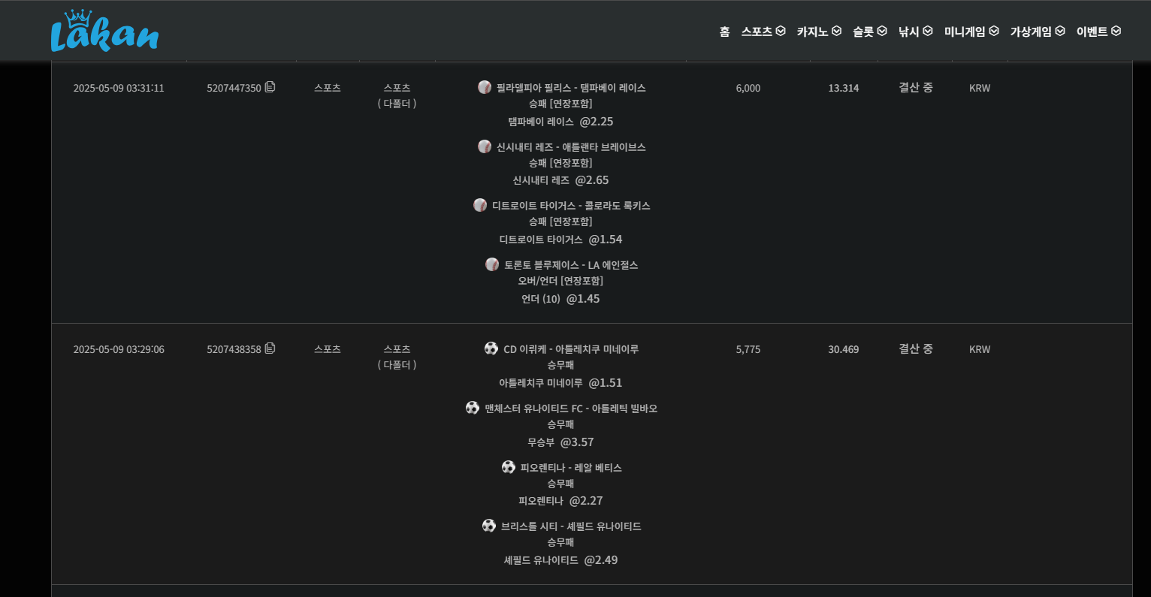Image resolution: width=1151 pixels, height=597 pixels.
Task: Click soccer ball icon beside CD 이뤼케
Action: click(491, 348)
